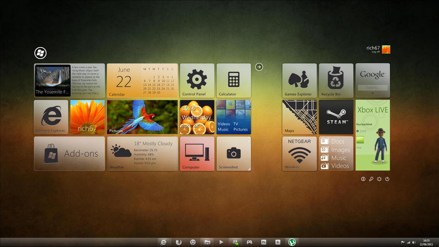The image size is (439, 247).
Task: Click the volume speaker tray icon
Action: [x=414, y=242]
